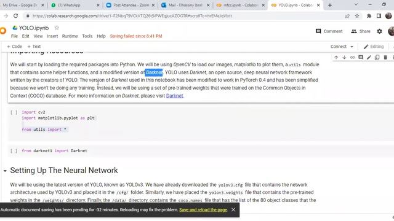Run the import cv2 code cell
394x221 pixels.
point(14,112)
